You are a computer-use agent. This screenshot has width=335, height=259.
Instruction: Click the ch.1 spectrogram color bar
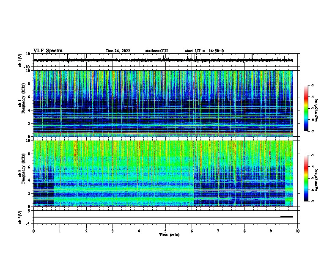[x=306, y=108]
